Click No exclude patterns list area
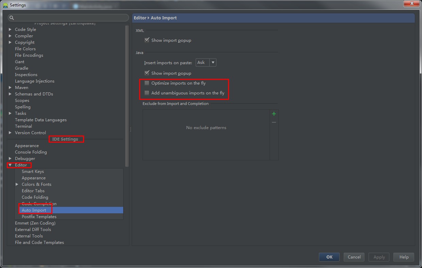 [206, 135]
